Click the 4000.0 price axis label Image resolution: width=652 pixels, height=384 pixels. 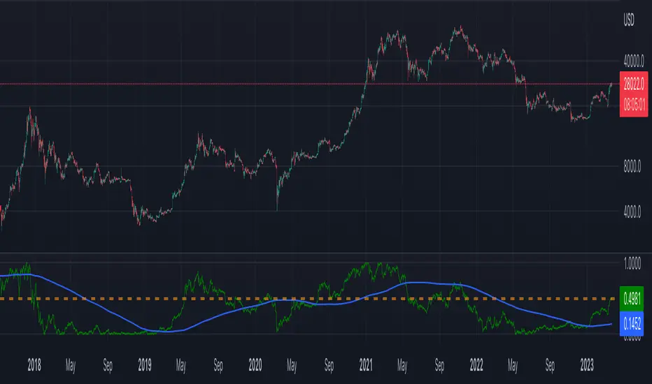point(632,212)
